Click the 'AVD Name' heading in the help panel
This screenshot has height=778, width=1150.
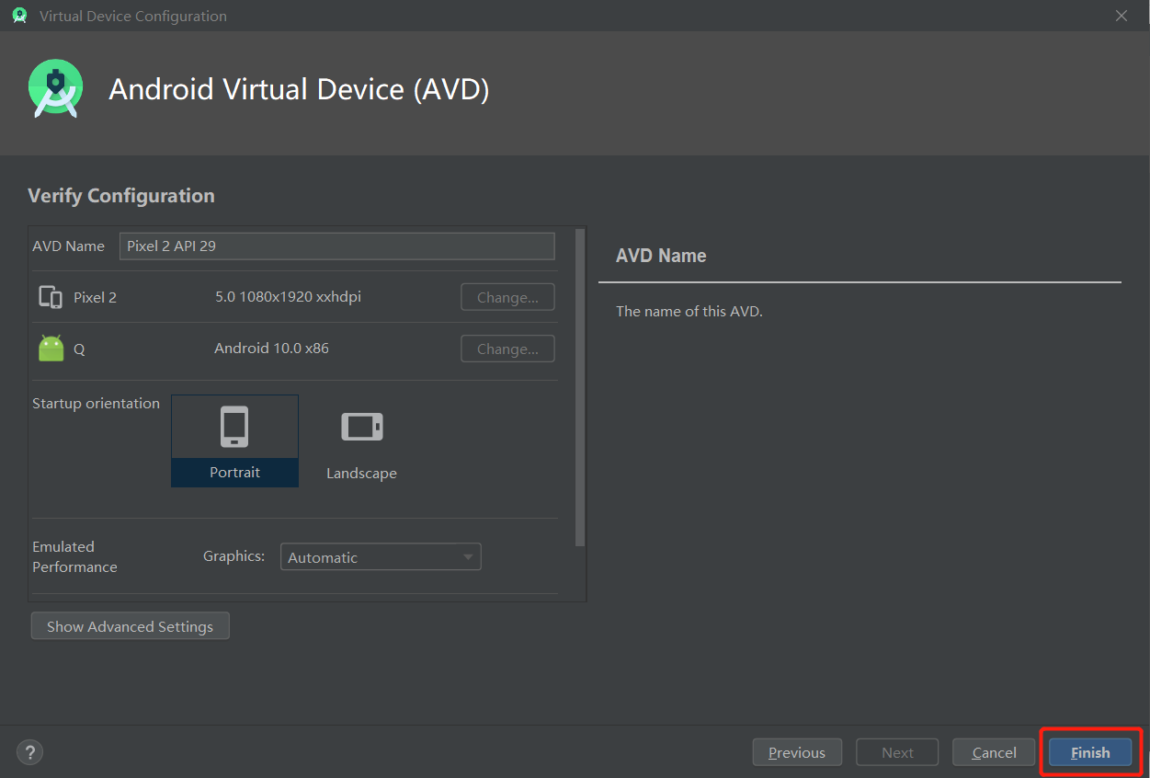point(661,256)
